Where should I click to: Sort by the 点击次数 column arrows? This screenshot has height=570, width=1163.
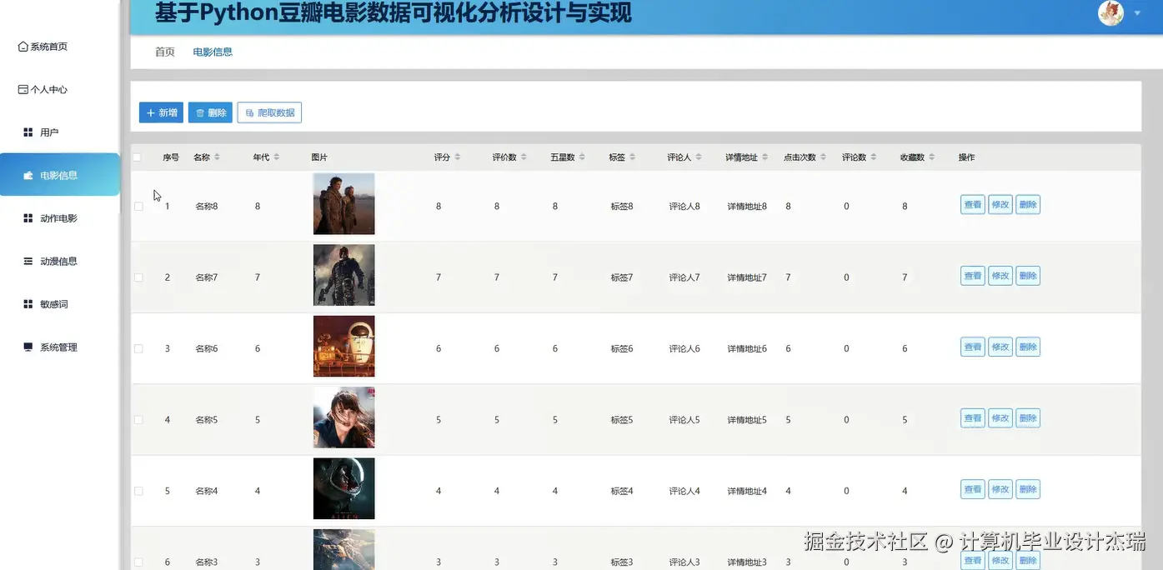(824, 157)
